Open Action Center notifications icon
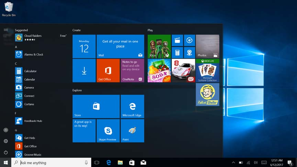This screenshot has height=167, width=297. pos(289,163)
